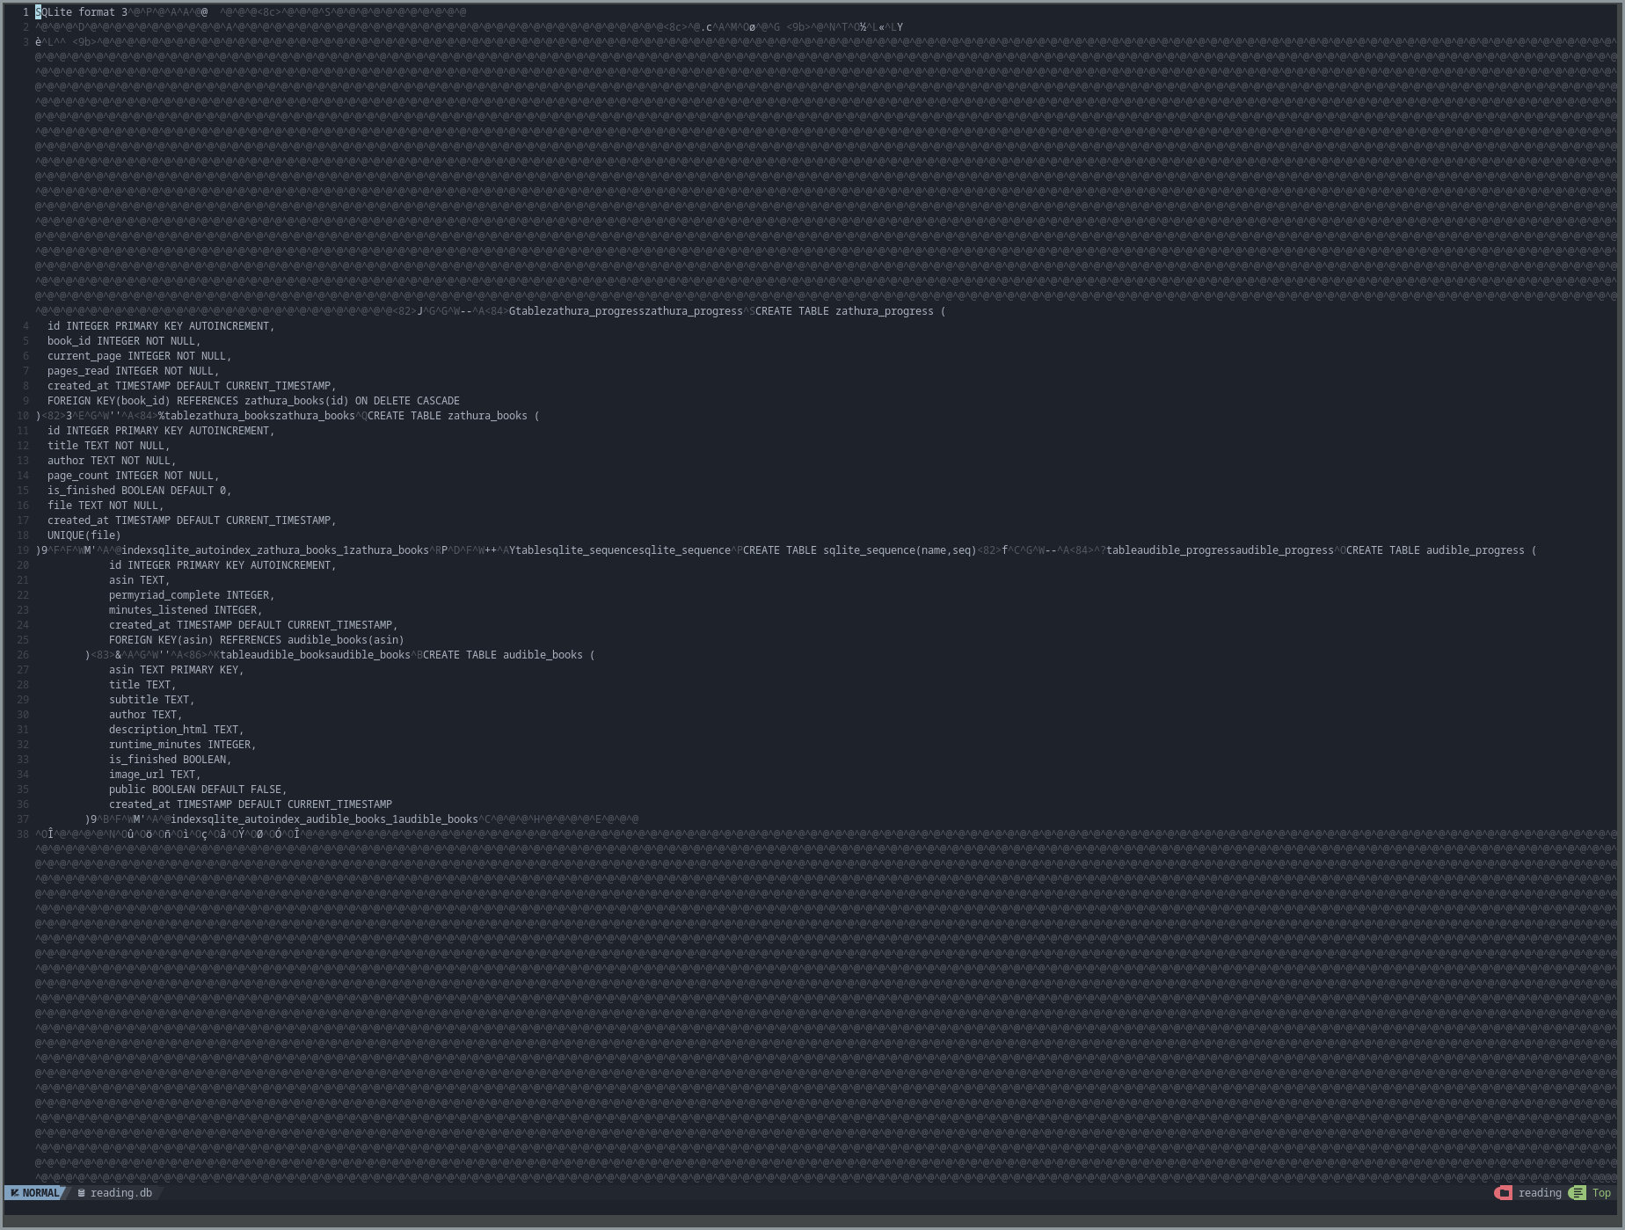Click the database icon beside reading.db
The image size is (1625, 1230).
point(81,1193)
